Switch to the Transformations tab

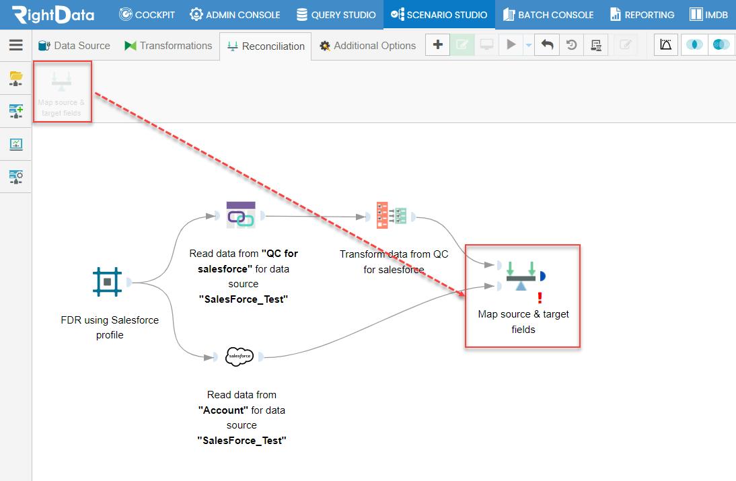coord(168,46)
